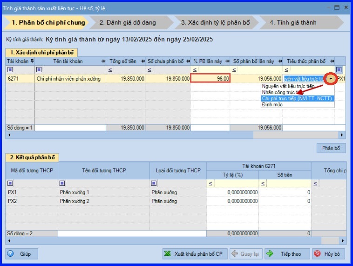Open the Tiêu thức phân bổ dropdown arrow
The image size is (353, 266).
(x=330, y=79)
